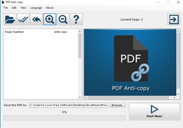Click the page list scroll-up arrow
Screen dimensions: 183x128
[x=80, y=31]
